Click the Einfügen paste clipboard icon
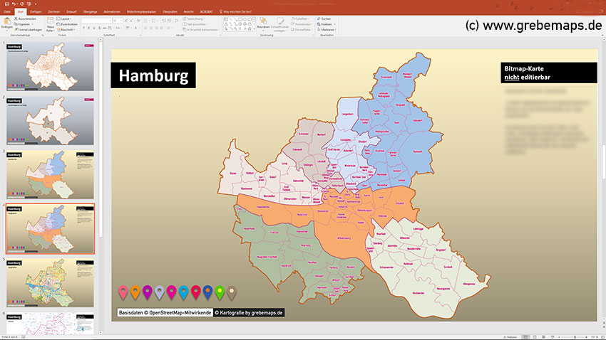The image size is (606, 340). coord(7,23)
